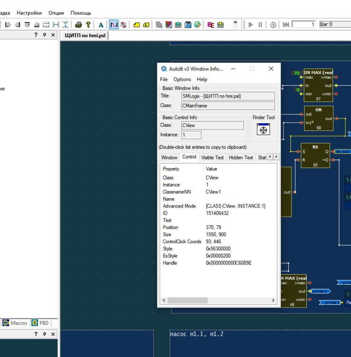This screenshot has width=351, height=357.
Task: Click the make same size toolbar icon
Action: (46, 25)
